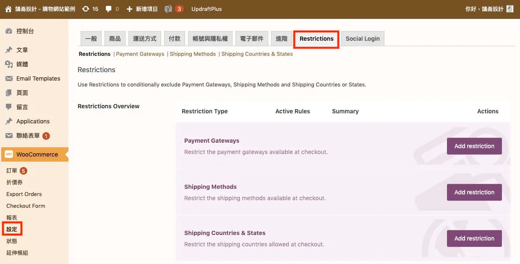Click the Applications pin icon in sidebar
Screen dimensions: 520x264
(x=9, y=121)
